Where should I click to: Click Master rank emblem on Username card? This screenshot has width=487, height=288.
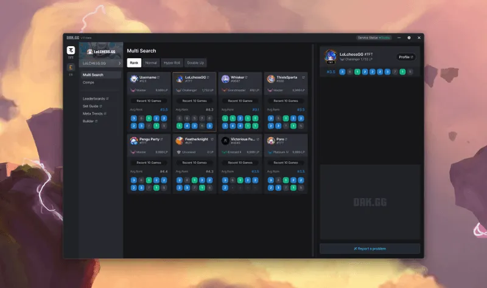[x=133, y=90]
